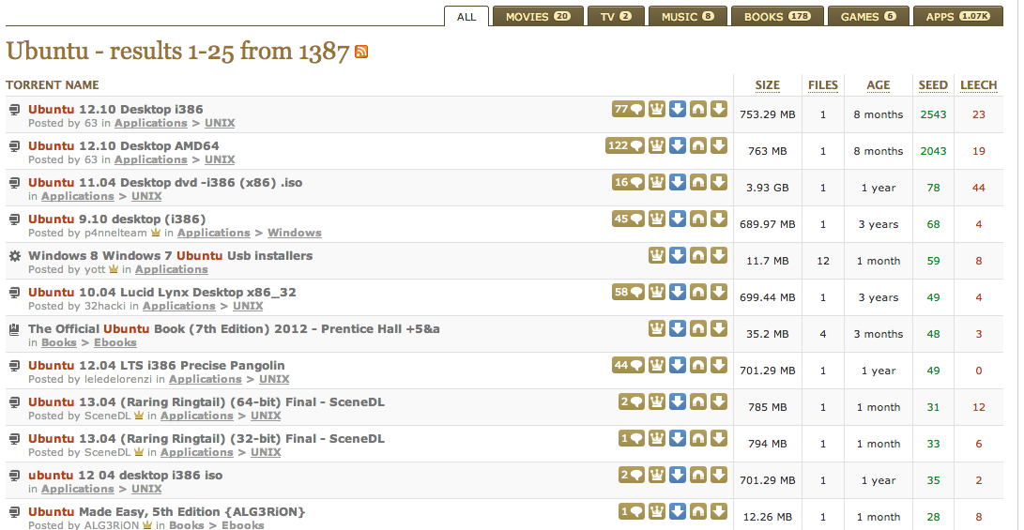The image size is (1024, 530).
Task: Sort results by the LEECH column
Action: 978,84
